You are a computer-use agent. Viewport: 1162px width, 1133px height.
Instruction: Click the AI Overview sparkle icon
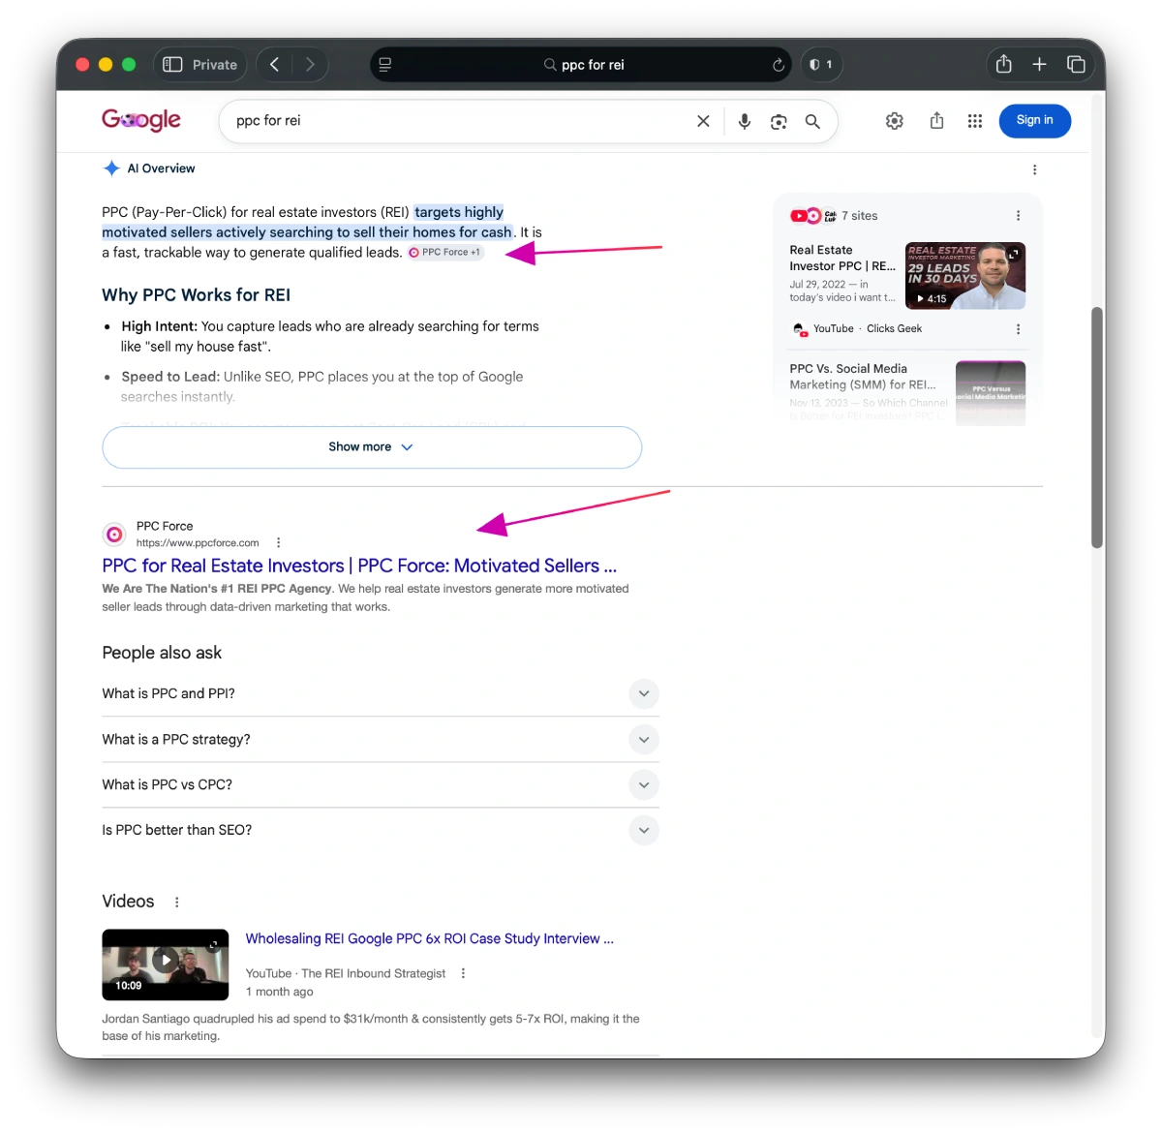pyautogui.click(x=111, y=168)
